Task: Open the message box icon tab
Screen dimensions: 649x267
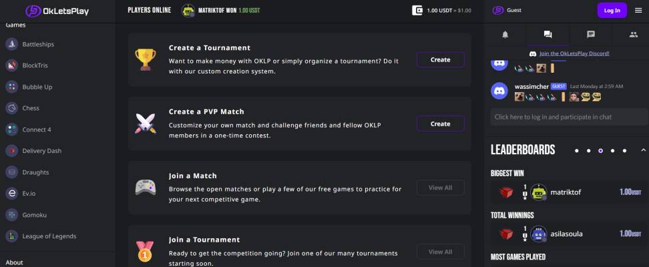Action: coord(591,35)
